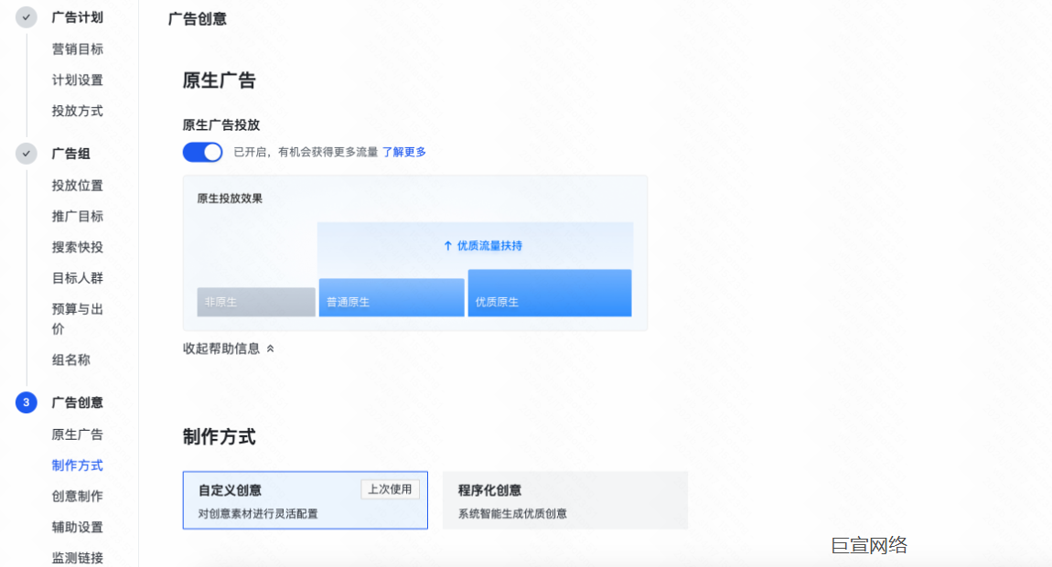
Task: Jump to 组名称 in sidebar
Action: (71, 359)
